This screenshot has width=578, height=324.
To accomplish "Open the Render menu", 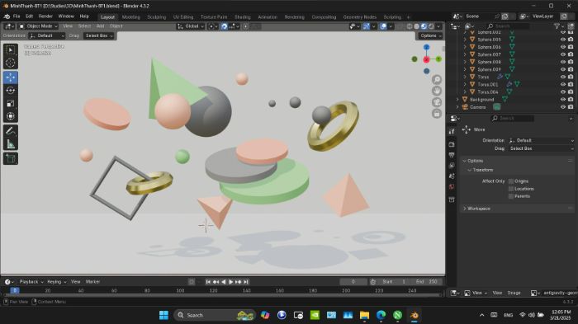I will click(x=45, y=16).
